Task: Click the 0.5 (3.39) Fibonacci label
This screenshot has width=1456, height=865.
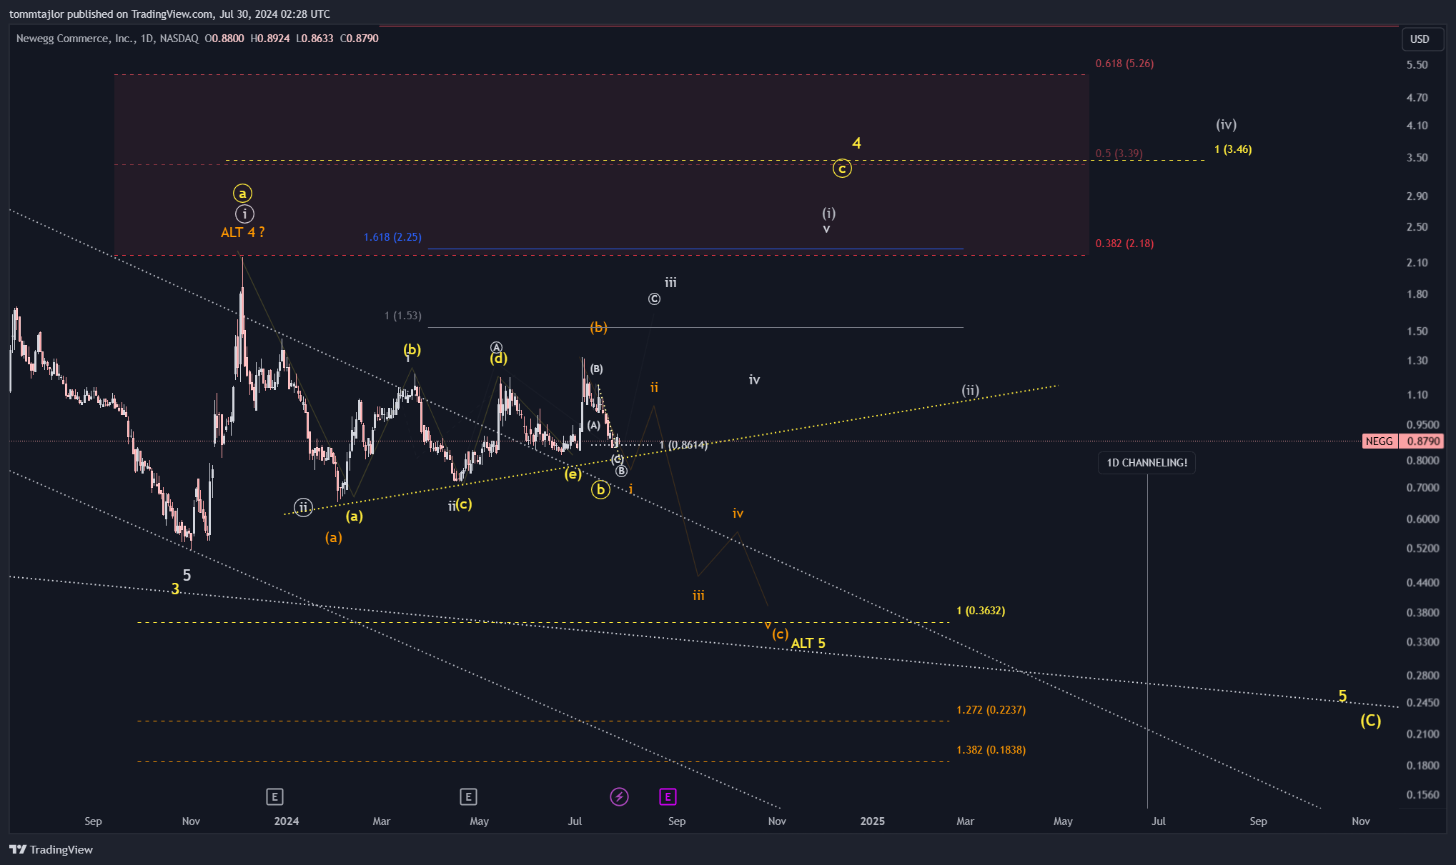Action: pos(1119,154)
